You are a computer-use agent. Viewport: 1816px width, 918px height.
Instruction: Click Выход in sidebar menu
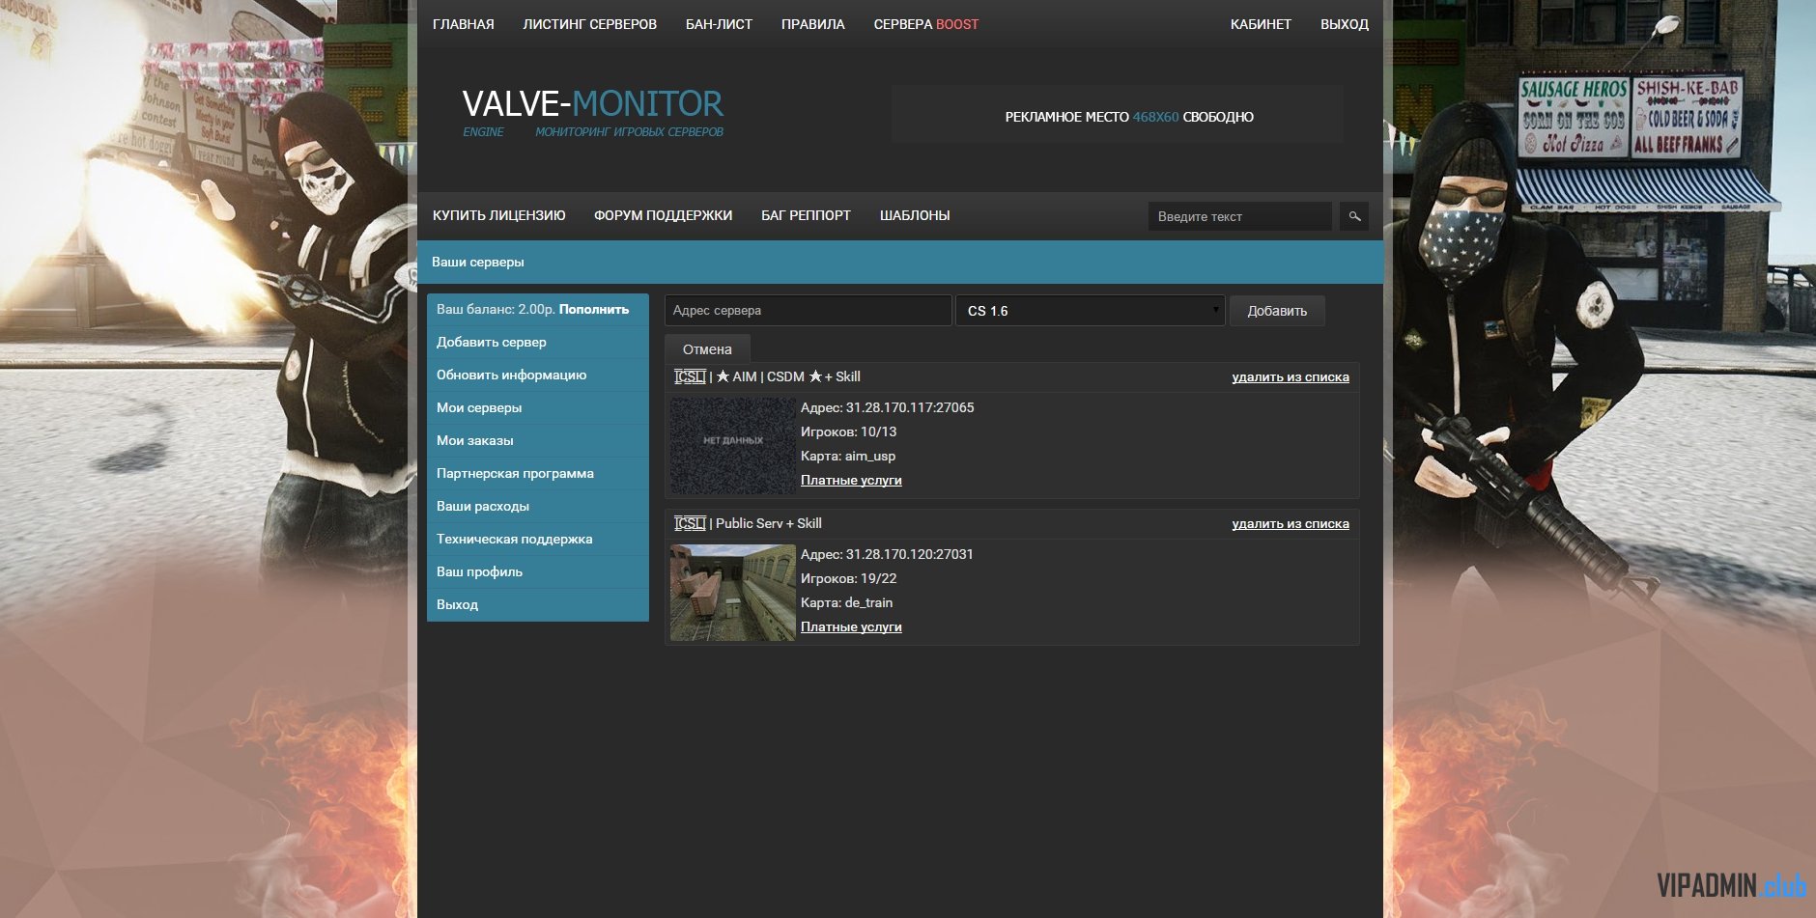coord(538,604)
